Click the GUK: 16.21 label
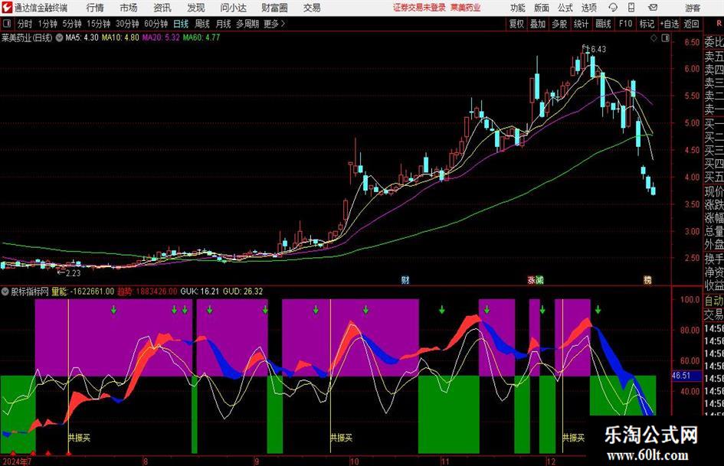The height and width of the screenshot is (466, 724). [199, 292]
